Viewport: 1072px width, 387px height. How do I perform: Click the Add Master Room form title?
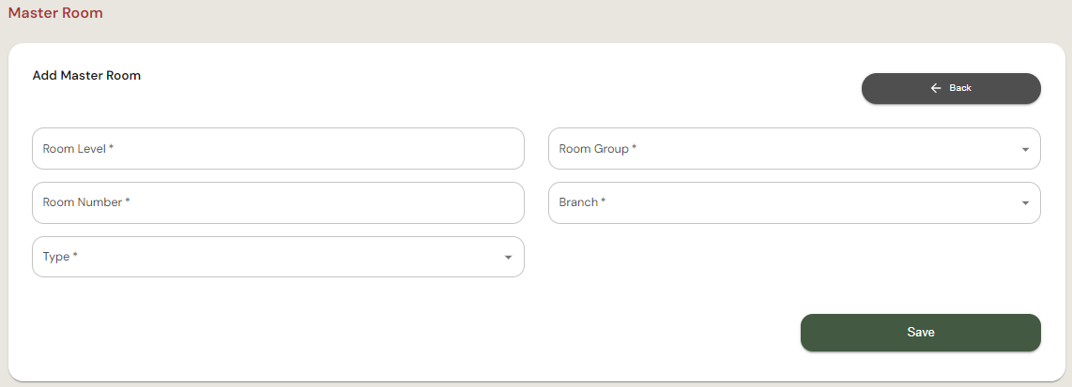click(86, 76)
